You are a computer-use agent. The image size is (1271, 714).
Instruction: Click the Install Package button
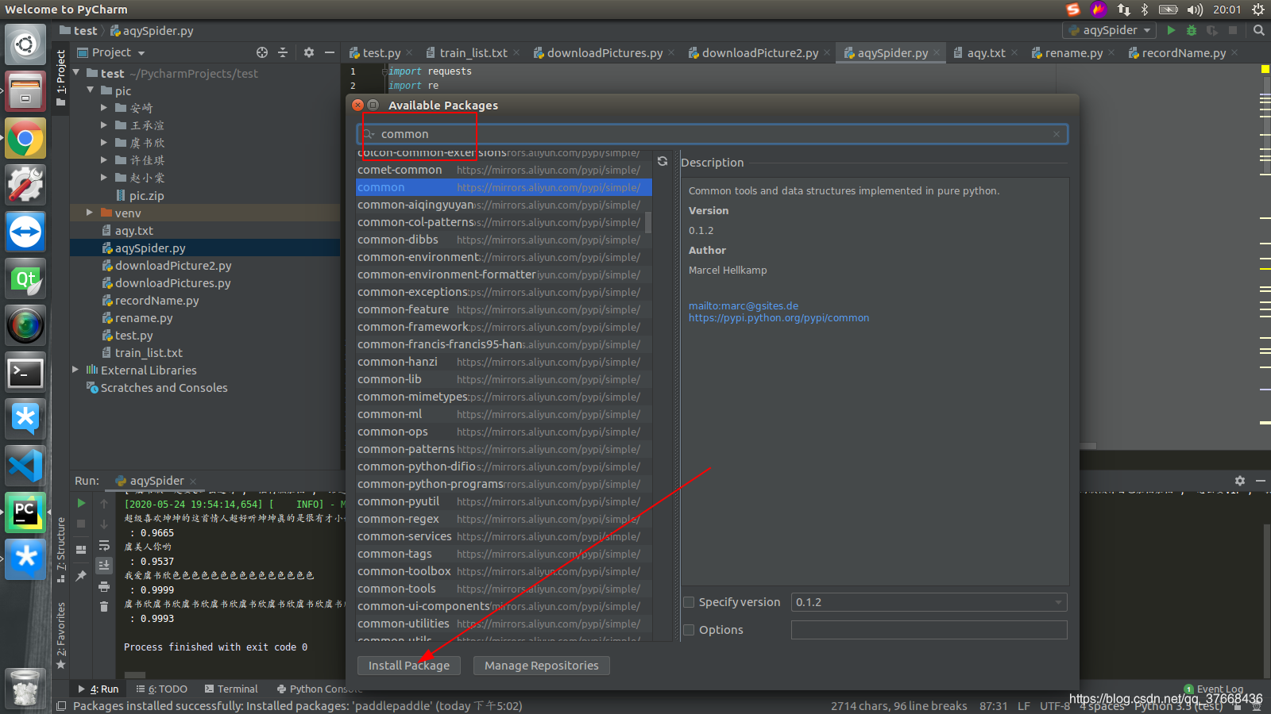[x=409, y=666]
